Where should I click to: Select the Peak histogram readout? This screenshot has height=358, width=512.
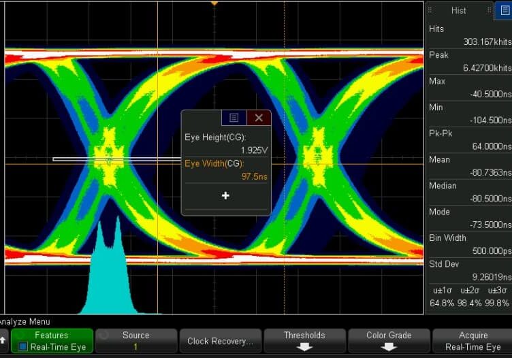(469, 61)
